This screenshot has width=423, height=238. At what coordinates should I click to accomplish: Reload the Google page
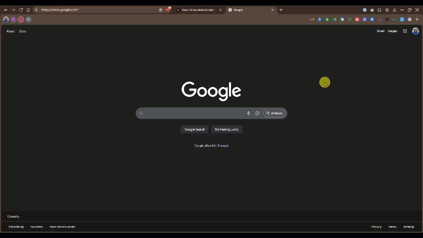coord(21,10)
